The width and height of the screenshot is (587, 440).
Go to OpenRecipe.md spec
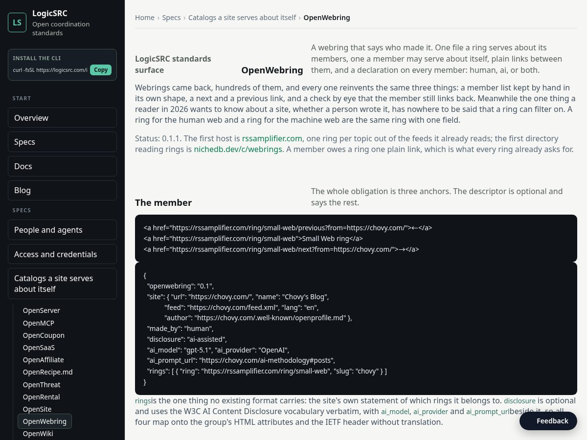pyautogui.click(x=48, y=372)
